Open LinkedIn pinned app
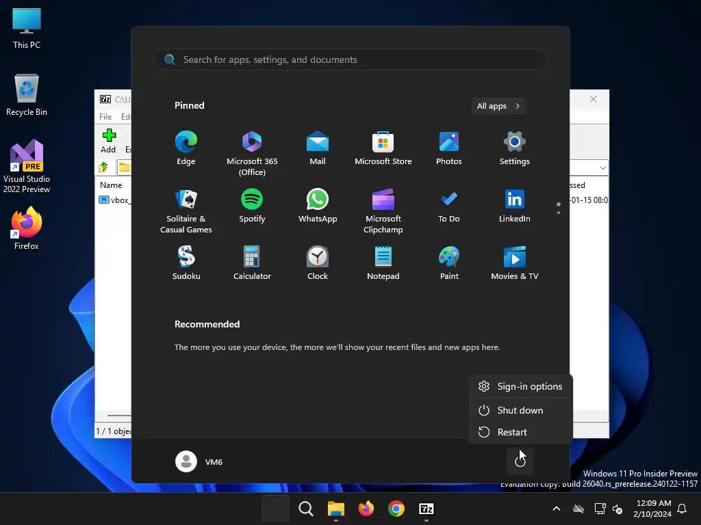Image resolution: width=701 pixels, height=525 pixels. pyautogui.click(x=515, y=206)
